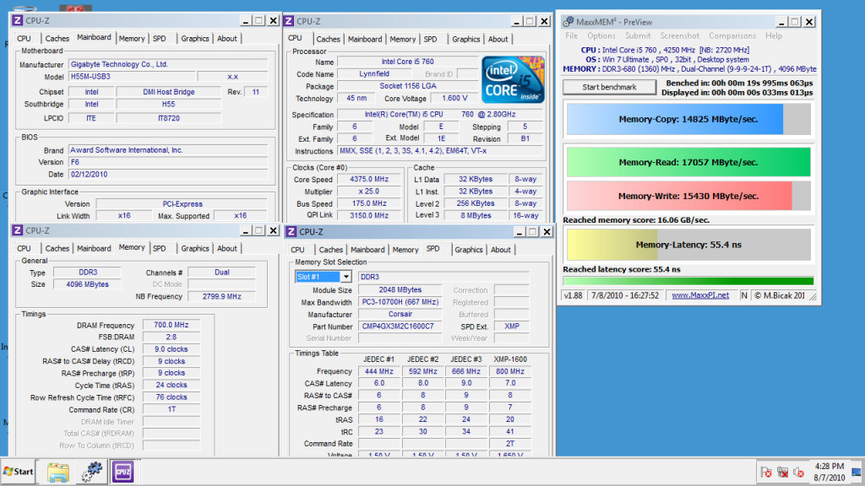Click the purple CPU-Z taskbar icon
The width and height of the screenshot is (865, 486).
point(123,472)
